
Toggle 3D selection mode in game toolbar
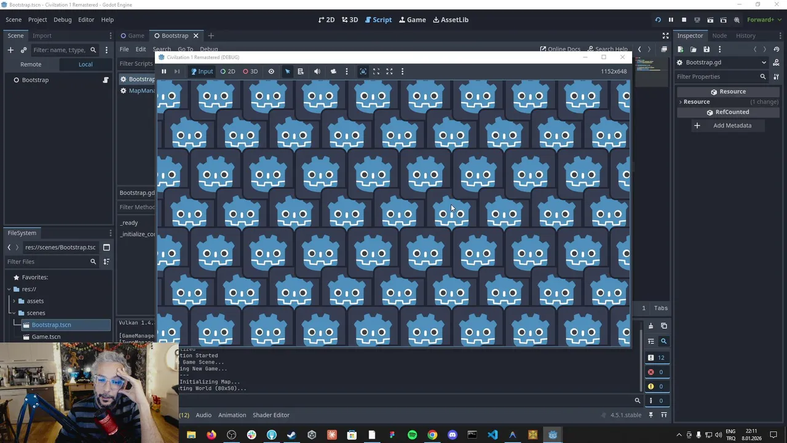pyautogui.click(x=250, y=71)
